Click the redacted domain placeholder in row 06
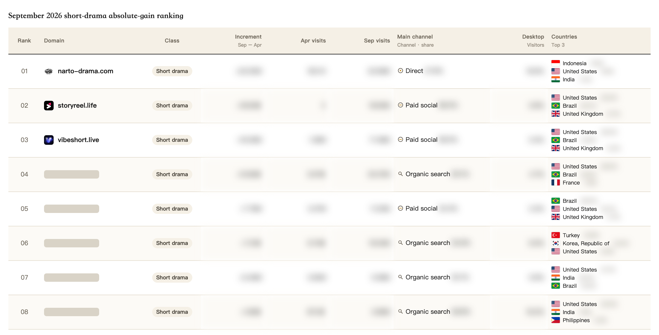 click(72, 243)
